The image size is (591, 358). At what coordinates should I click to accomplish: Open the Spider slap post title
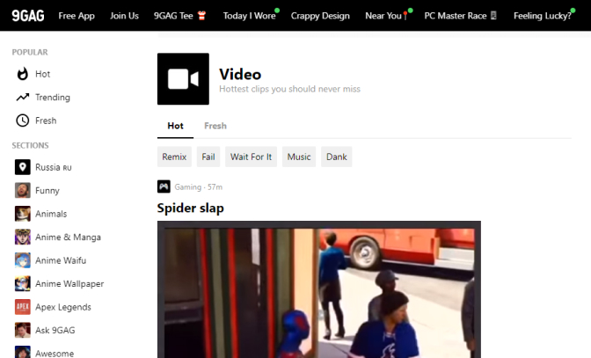pyautogui.click(x=190, y=208)
